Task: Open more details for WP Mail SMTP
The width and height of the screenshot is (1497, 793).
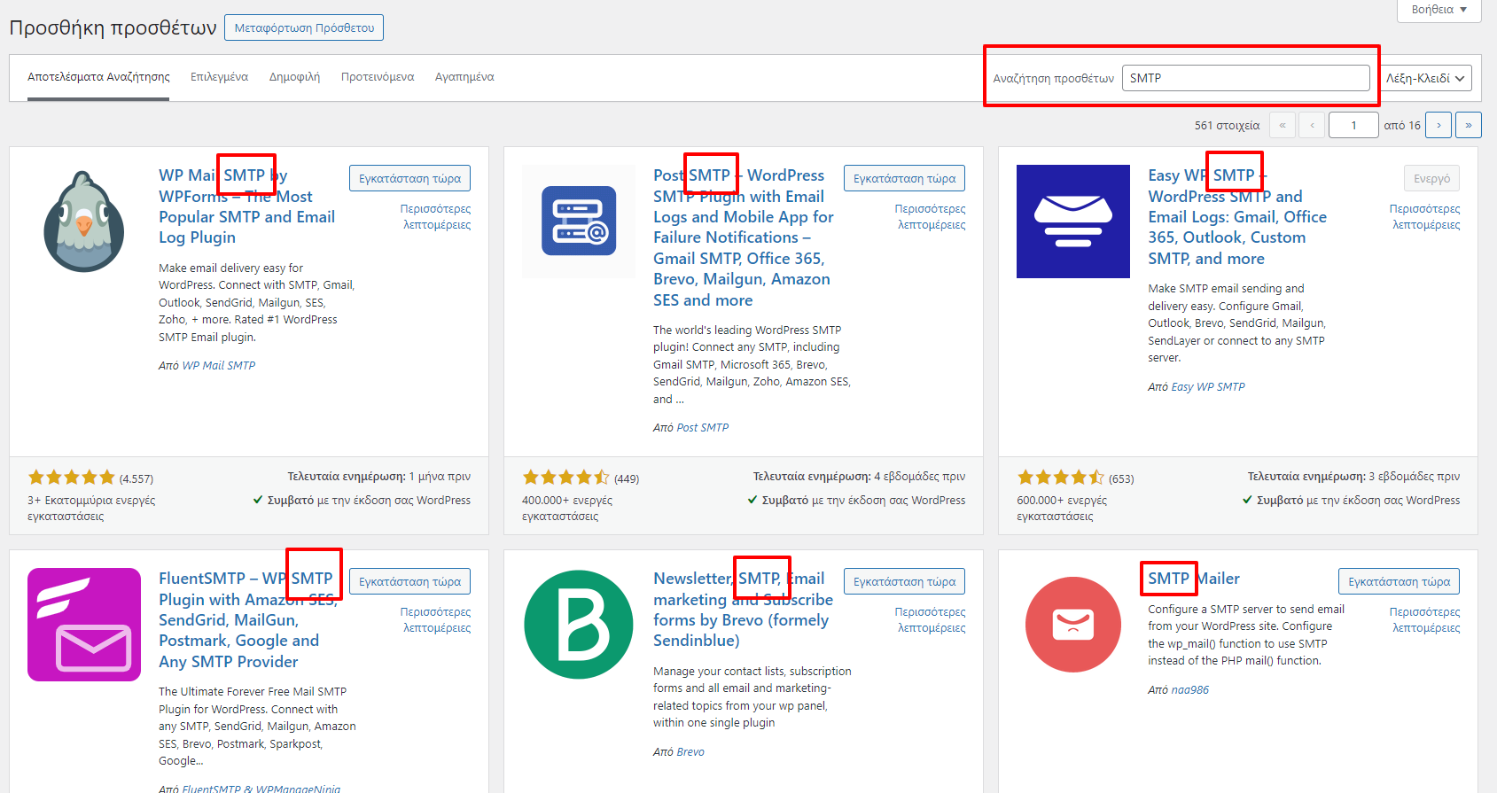Action: coord(435,217)
